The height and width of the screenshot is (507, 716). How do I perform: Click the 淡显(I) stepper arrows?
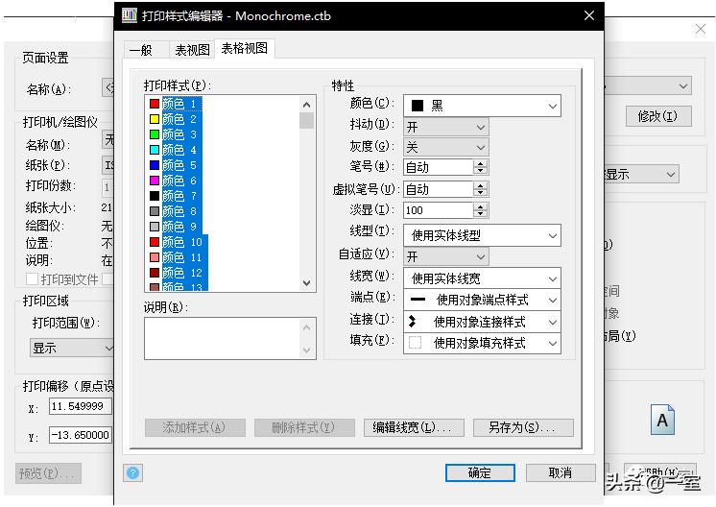click(480, 210)
